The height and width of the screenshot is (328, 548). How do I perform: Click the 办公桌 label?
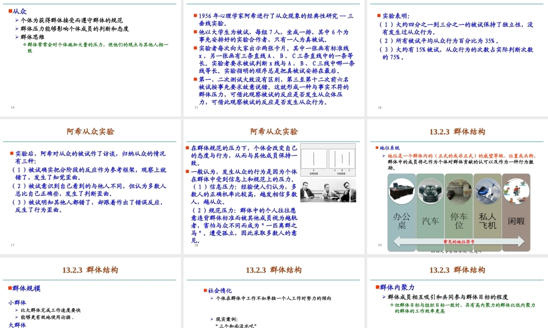point(402,221)
